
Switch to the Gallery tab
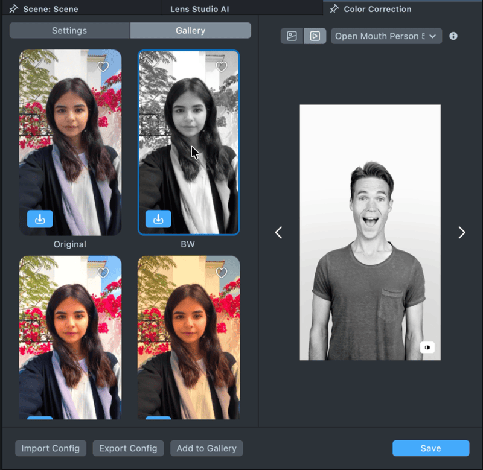(190, 31)
